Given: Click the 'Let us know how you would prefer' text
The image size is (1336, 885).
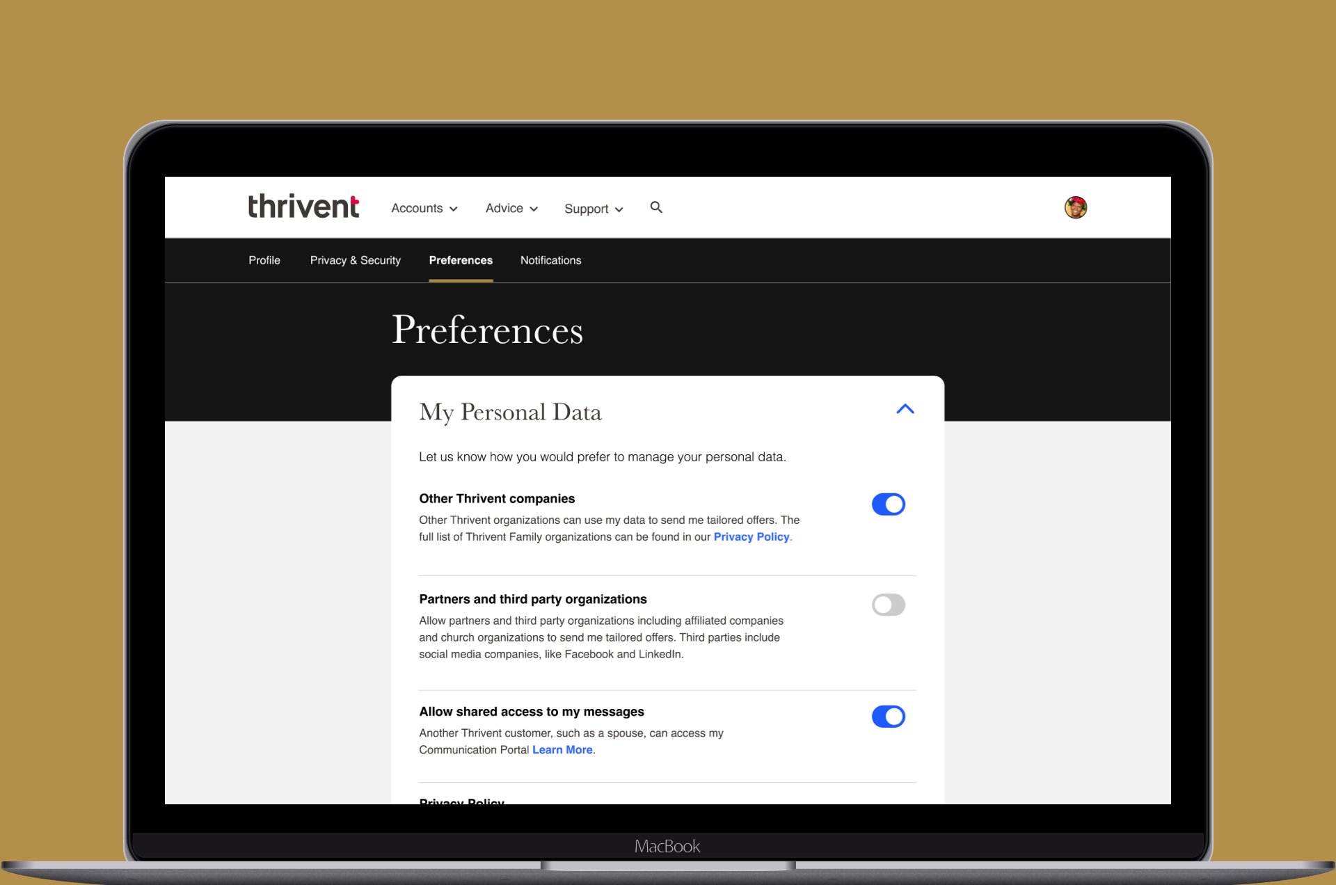Looking at the screenshot, I should coord(603,457).
